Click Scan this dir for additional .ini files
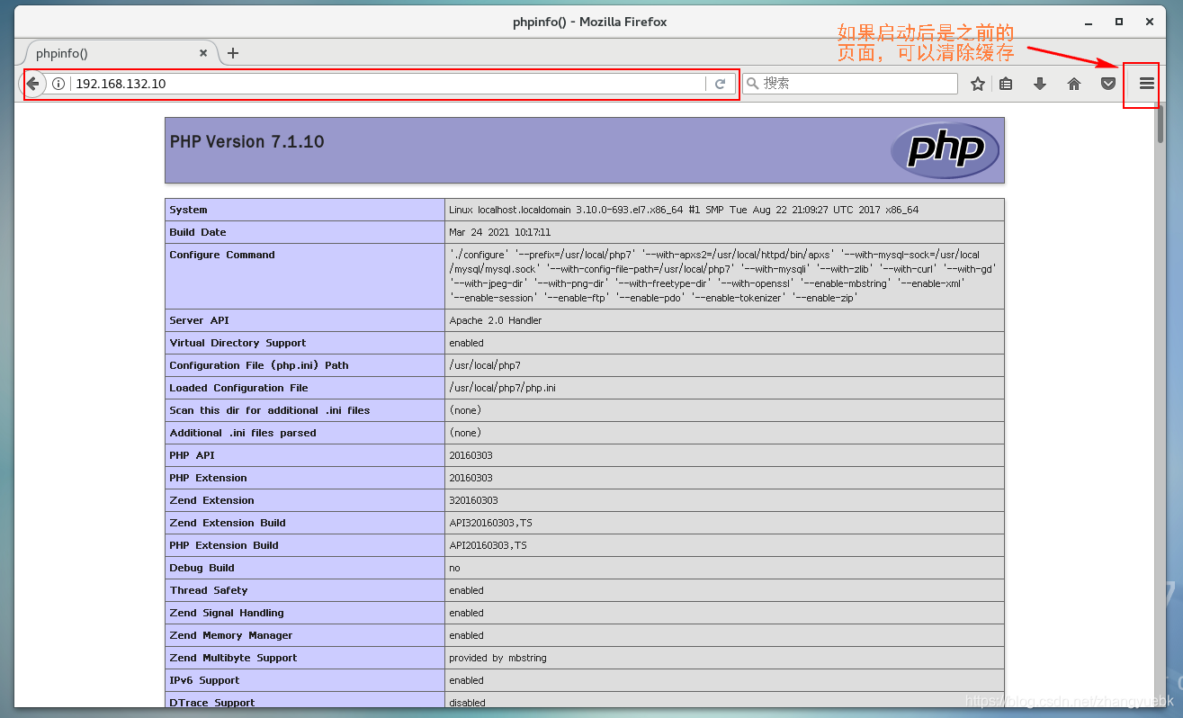This screenshot has height=718, width=1183. pyautogui.click(x=270, y=410)
